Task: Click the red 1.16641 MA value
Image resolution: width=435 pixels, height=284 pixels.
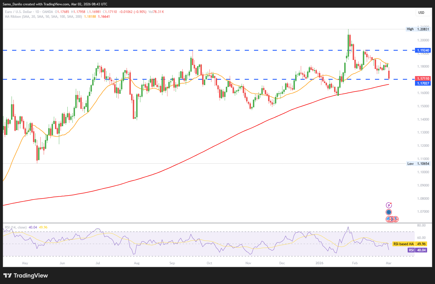Action: (x=104, y=17)
